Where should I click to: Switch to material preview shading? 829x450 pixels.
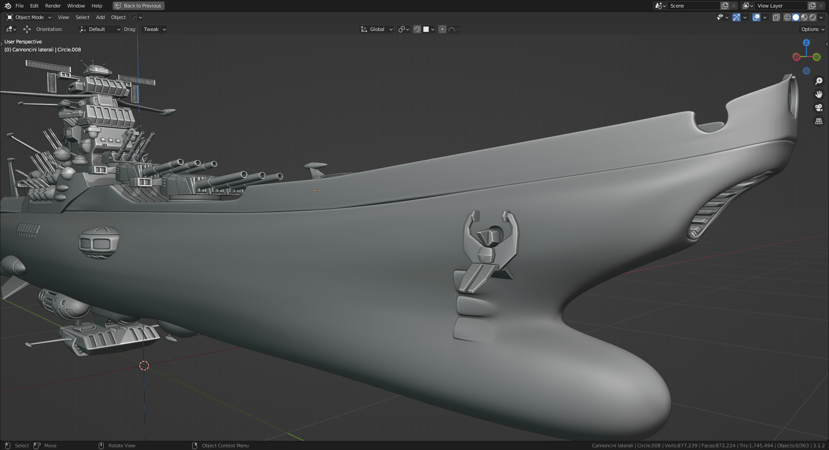click(804, 17)
